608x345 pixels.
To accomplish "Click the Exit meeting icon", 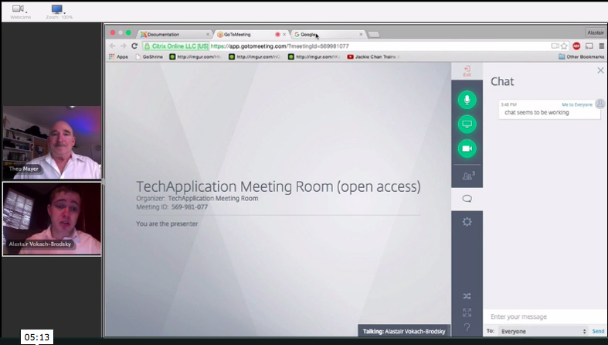I will click(467, 71).
